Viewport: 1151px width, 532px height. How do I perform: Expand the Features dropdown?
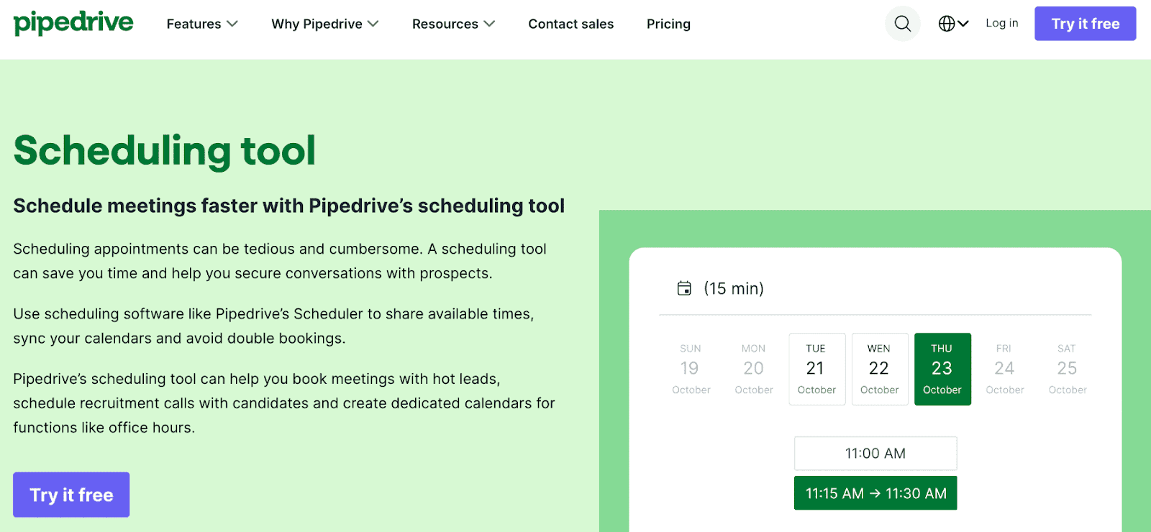click(x=201, y=24)
